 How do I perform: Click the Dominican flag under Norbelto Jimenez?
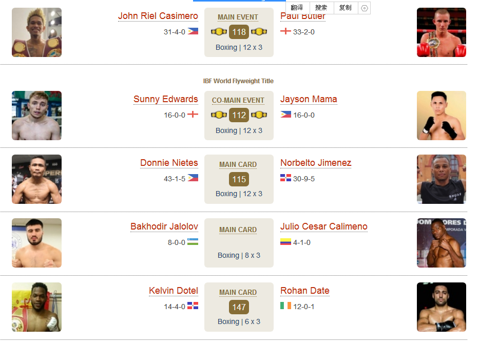(285, 178)
